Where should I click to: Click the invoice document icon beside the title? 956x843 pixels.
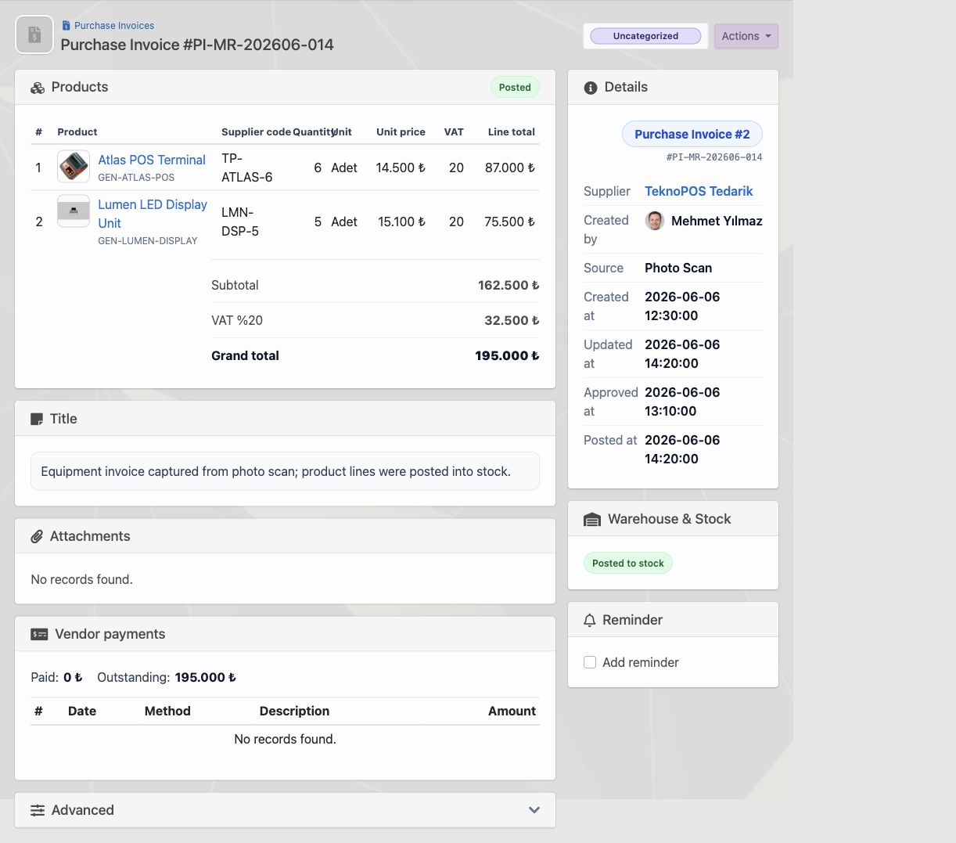(34, 34)
